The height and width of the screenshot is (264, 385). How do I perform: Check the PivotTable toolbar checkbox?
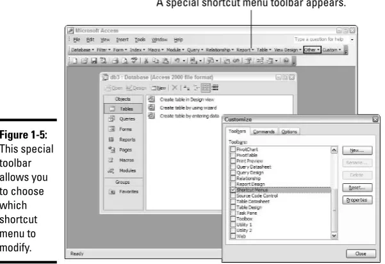pos(233,155)
